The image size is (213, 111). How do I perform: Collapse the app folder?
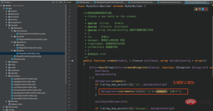4,8
